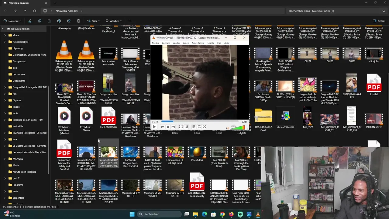Screen dimensions: 389x219
Task: Open the Nouveau dropdown button
Action: 12,21
